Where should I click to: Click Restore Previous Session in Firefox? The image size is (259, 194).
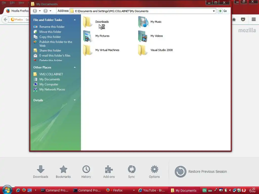(201, 172)
